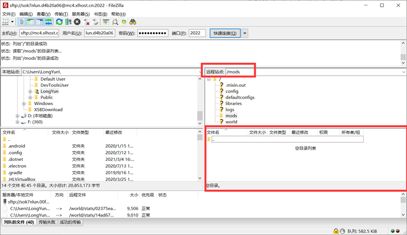Click the green refresh file lists icon
The image size is (407, 235).
59,22
